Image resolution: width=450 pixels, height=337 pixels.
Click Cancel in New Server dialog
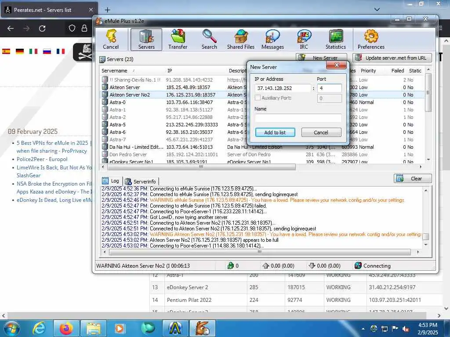point(321,133)
